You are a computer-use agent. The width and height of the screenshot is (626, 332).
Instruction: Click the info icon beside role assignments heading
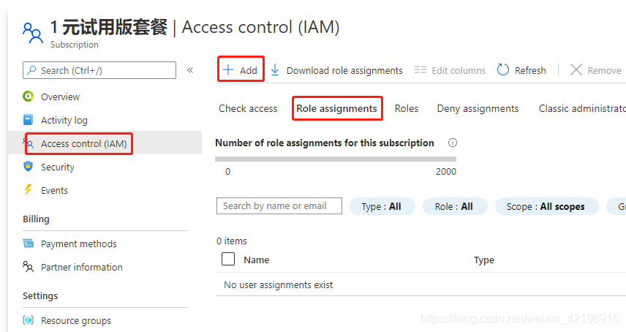click(453, 143)
